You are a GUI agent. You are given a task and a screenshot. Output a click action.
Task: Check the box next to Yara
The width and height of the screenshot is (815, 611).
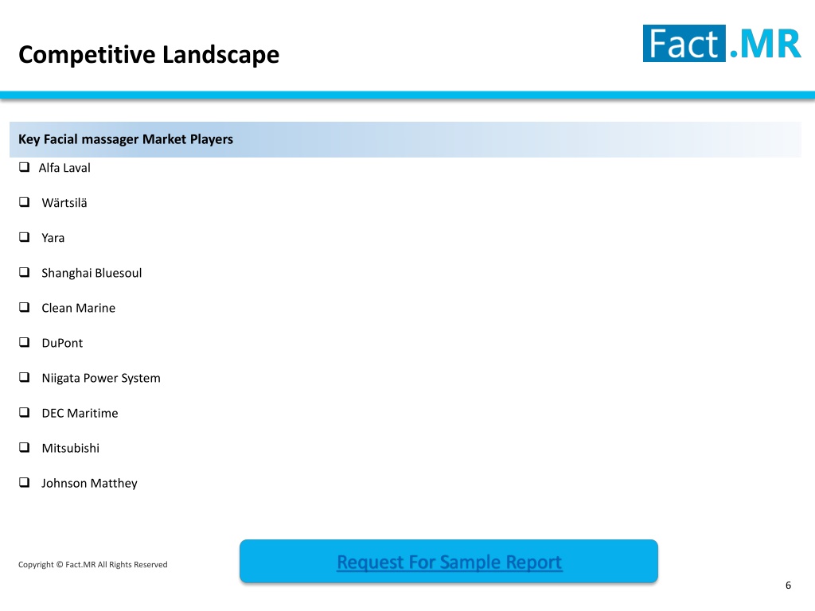pos(25,237)
